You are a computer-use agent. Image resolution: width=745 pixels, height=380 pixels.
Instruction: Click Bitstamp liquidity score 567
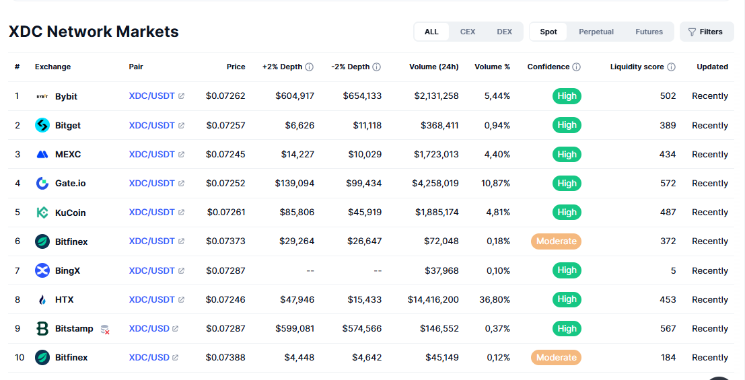[668, 329]
